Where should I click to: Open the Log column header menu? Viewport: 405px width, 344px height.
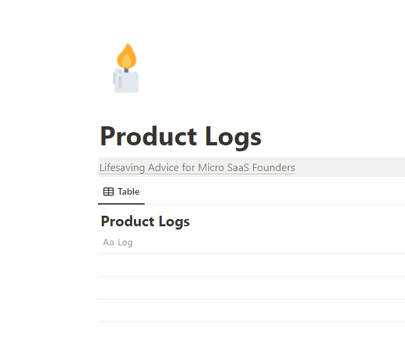click(x=125, y=243)
